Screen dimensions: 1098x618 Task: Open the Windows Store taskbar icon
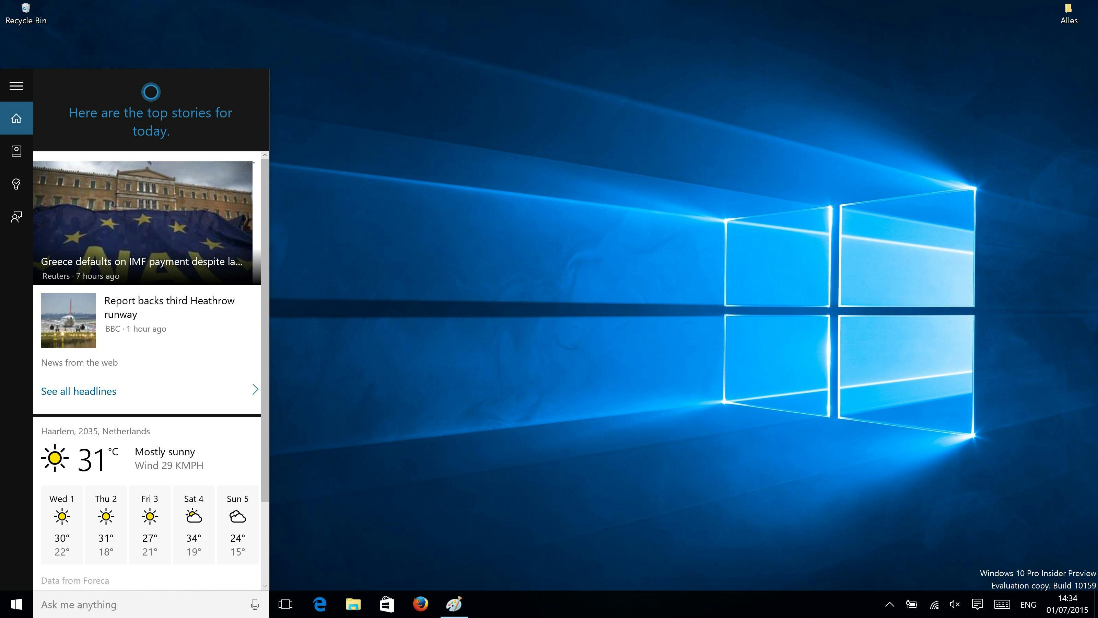coord(387,604)
